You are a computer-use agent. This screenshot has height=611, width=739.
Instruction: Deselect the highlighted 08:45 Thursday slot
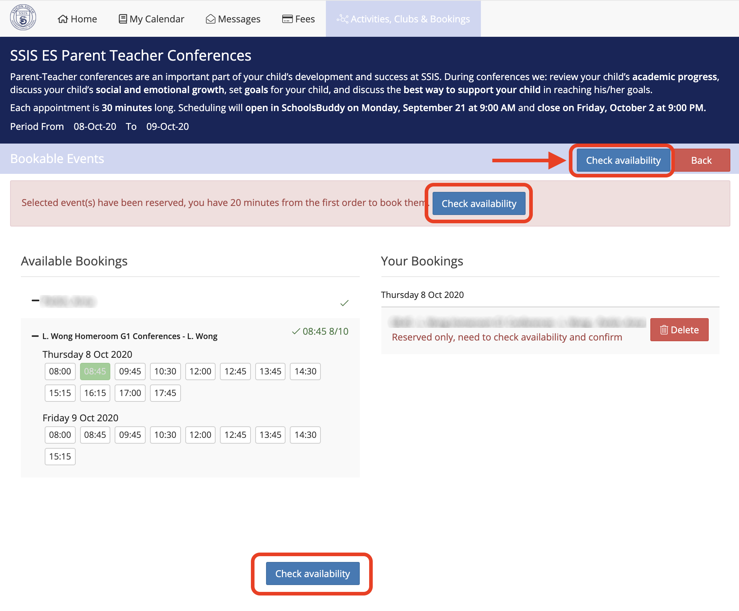click(95, 371)
